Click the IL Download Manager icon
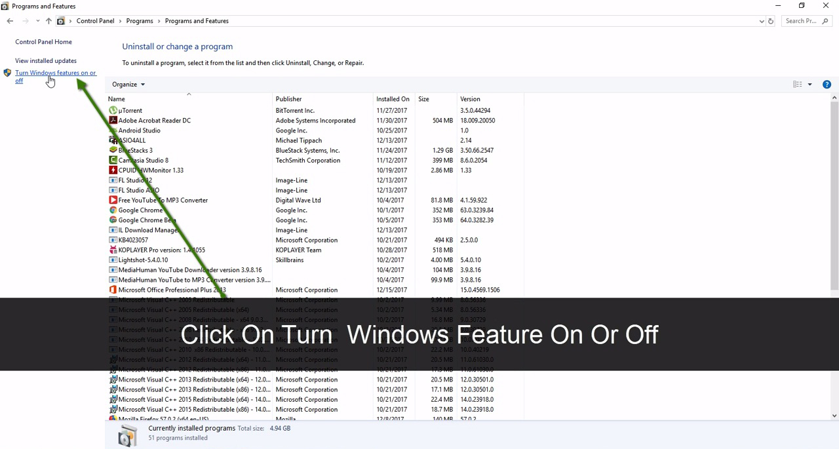Image resolution: width=839 pixels, height=449 pixels. point(113,231)
